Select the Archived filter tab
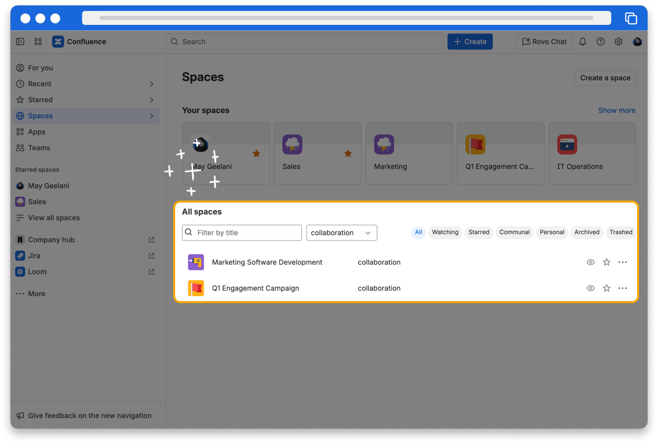The image size is (658, 444). coord(587,232)
